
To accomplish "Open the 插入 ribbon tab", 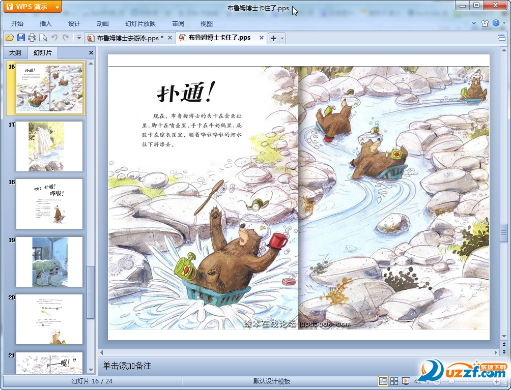I will [45, 23].
